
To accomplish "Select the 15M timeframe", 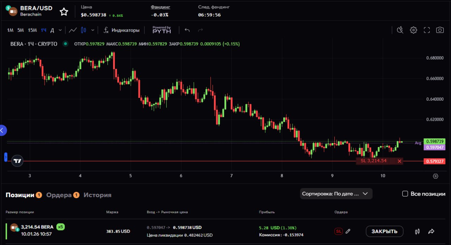I will coord(32,30).
